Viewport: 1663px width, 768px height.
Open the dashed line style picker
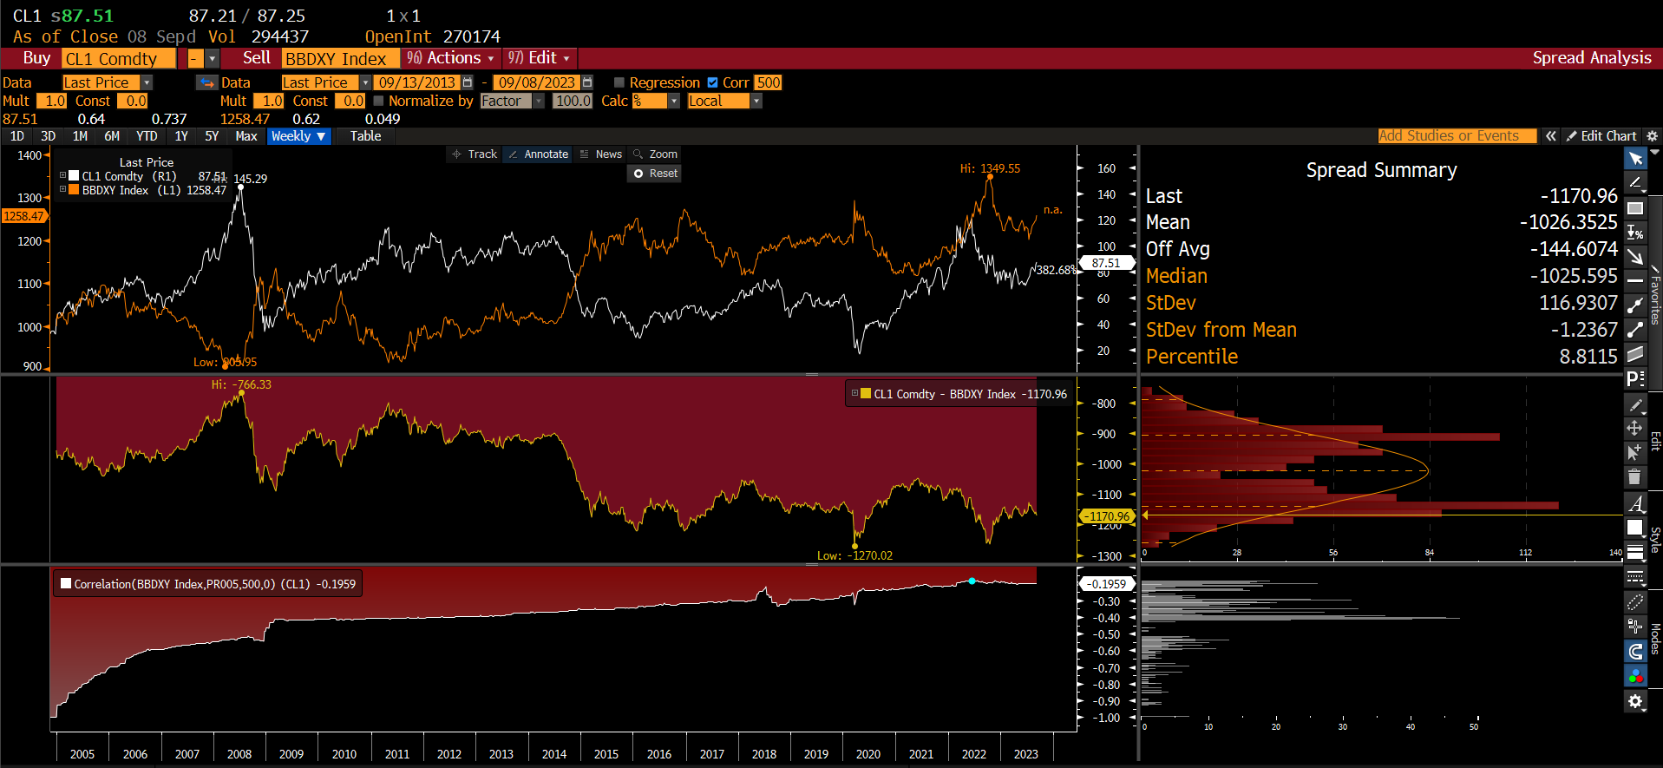pos(1635,576)
